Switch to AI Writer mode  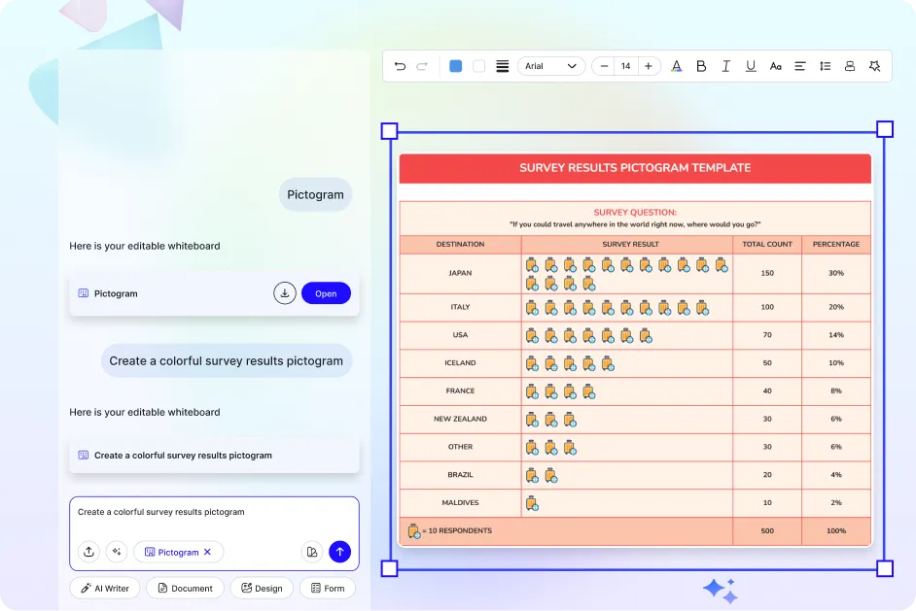(105, 588)
